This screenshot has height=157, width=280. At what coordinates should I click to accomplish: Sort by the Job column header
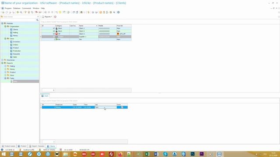(x=105, y=105)
